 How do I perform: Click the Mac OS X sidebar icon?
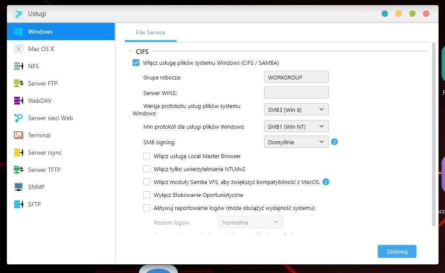point(19,49)
